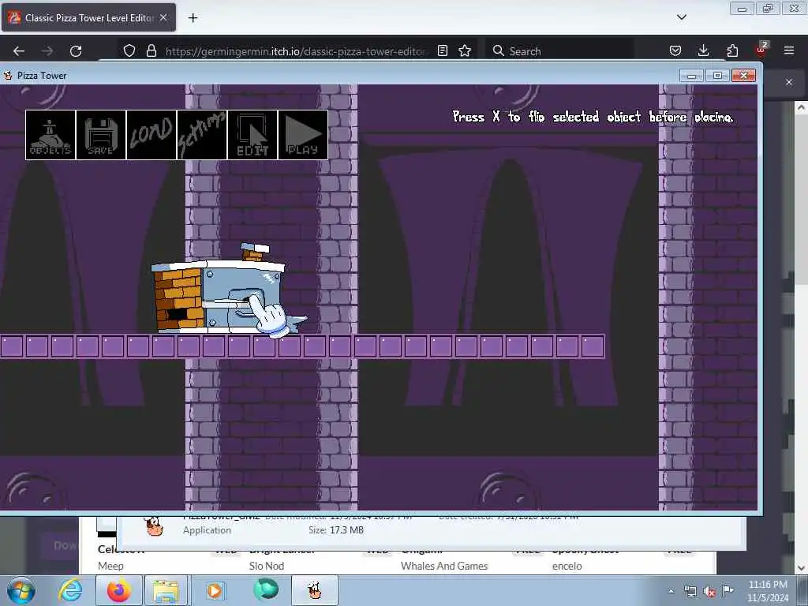Viewport: 808px width, 606px height.
Task: Switch to Firefox in the taskbar
Action: (119, 590)
